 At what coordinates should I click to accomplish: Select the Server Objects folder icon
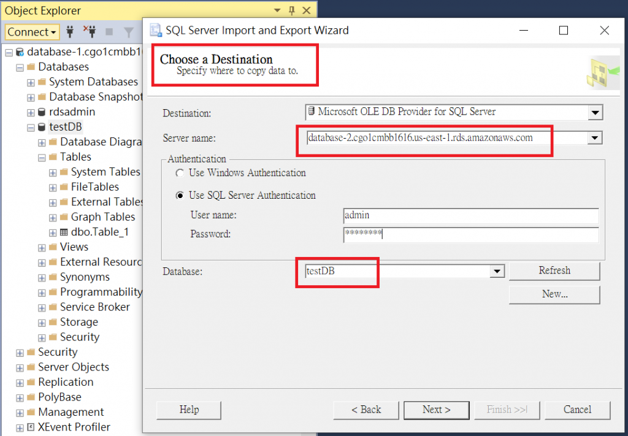pos(31,367)
